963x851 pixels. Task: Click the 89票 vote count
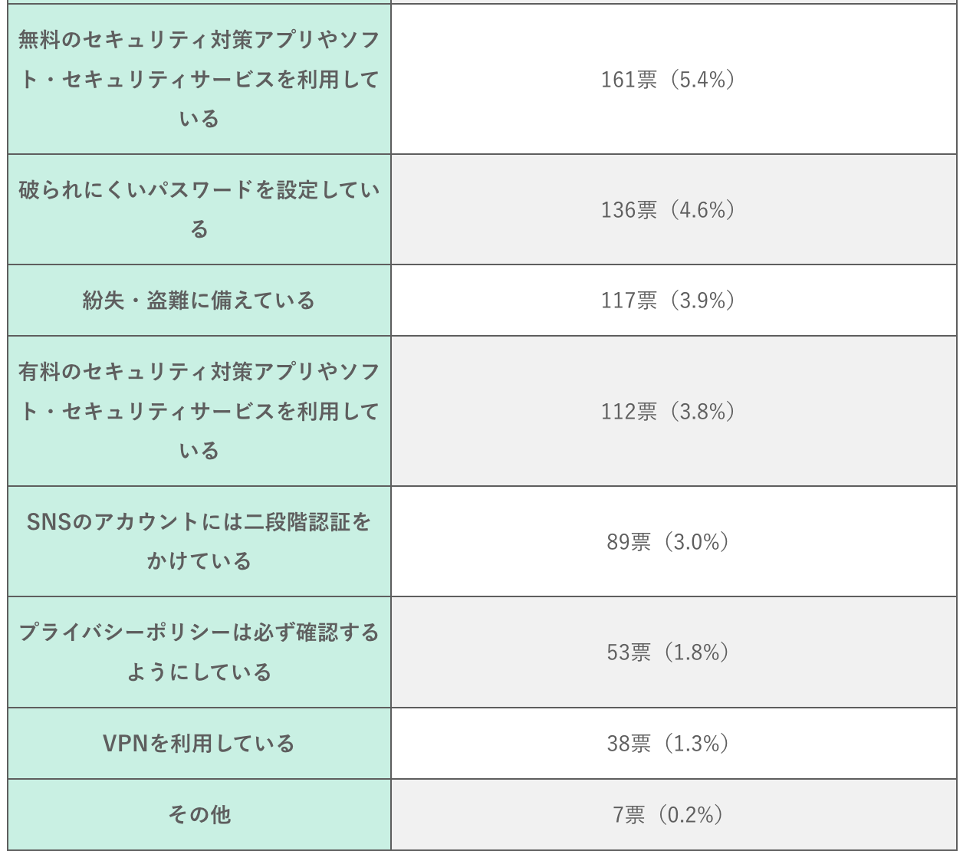pyautogui.click(x=629, y=542)
